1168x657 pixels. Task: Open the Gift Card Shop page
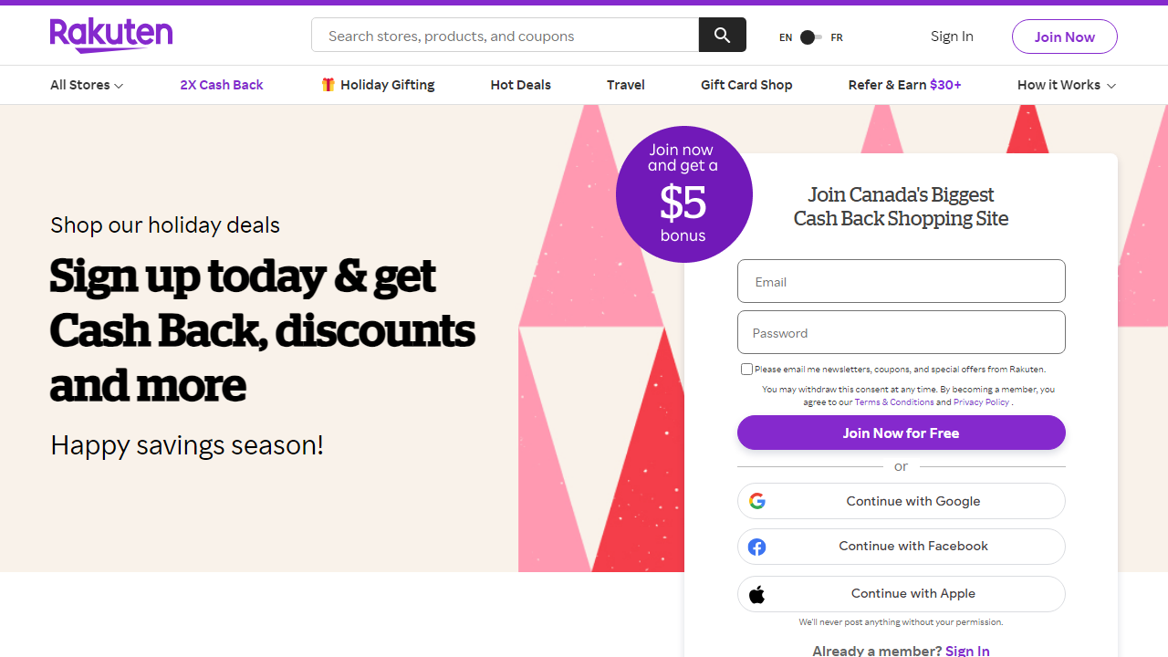tap(746, 84)
